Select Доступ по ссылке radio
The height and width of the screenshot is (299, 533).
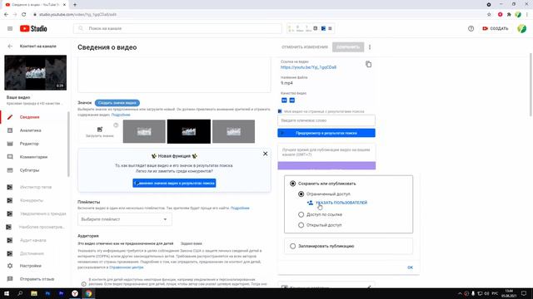tap(301, 214)
